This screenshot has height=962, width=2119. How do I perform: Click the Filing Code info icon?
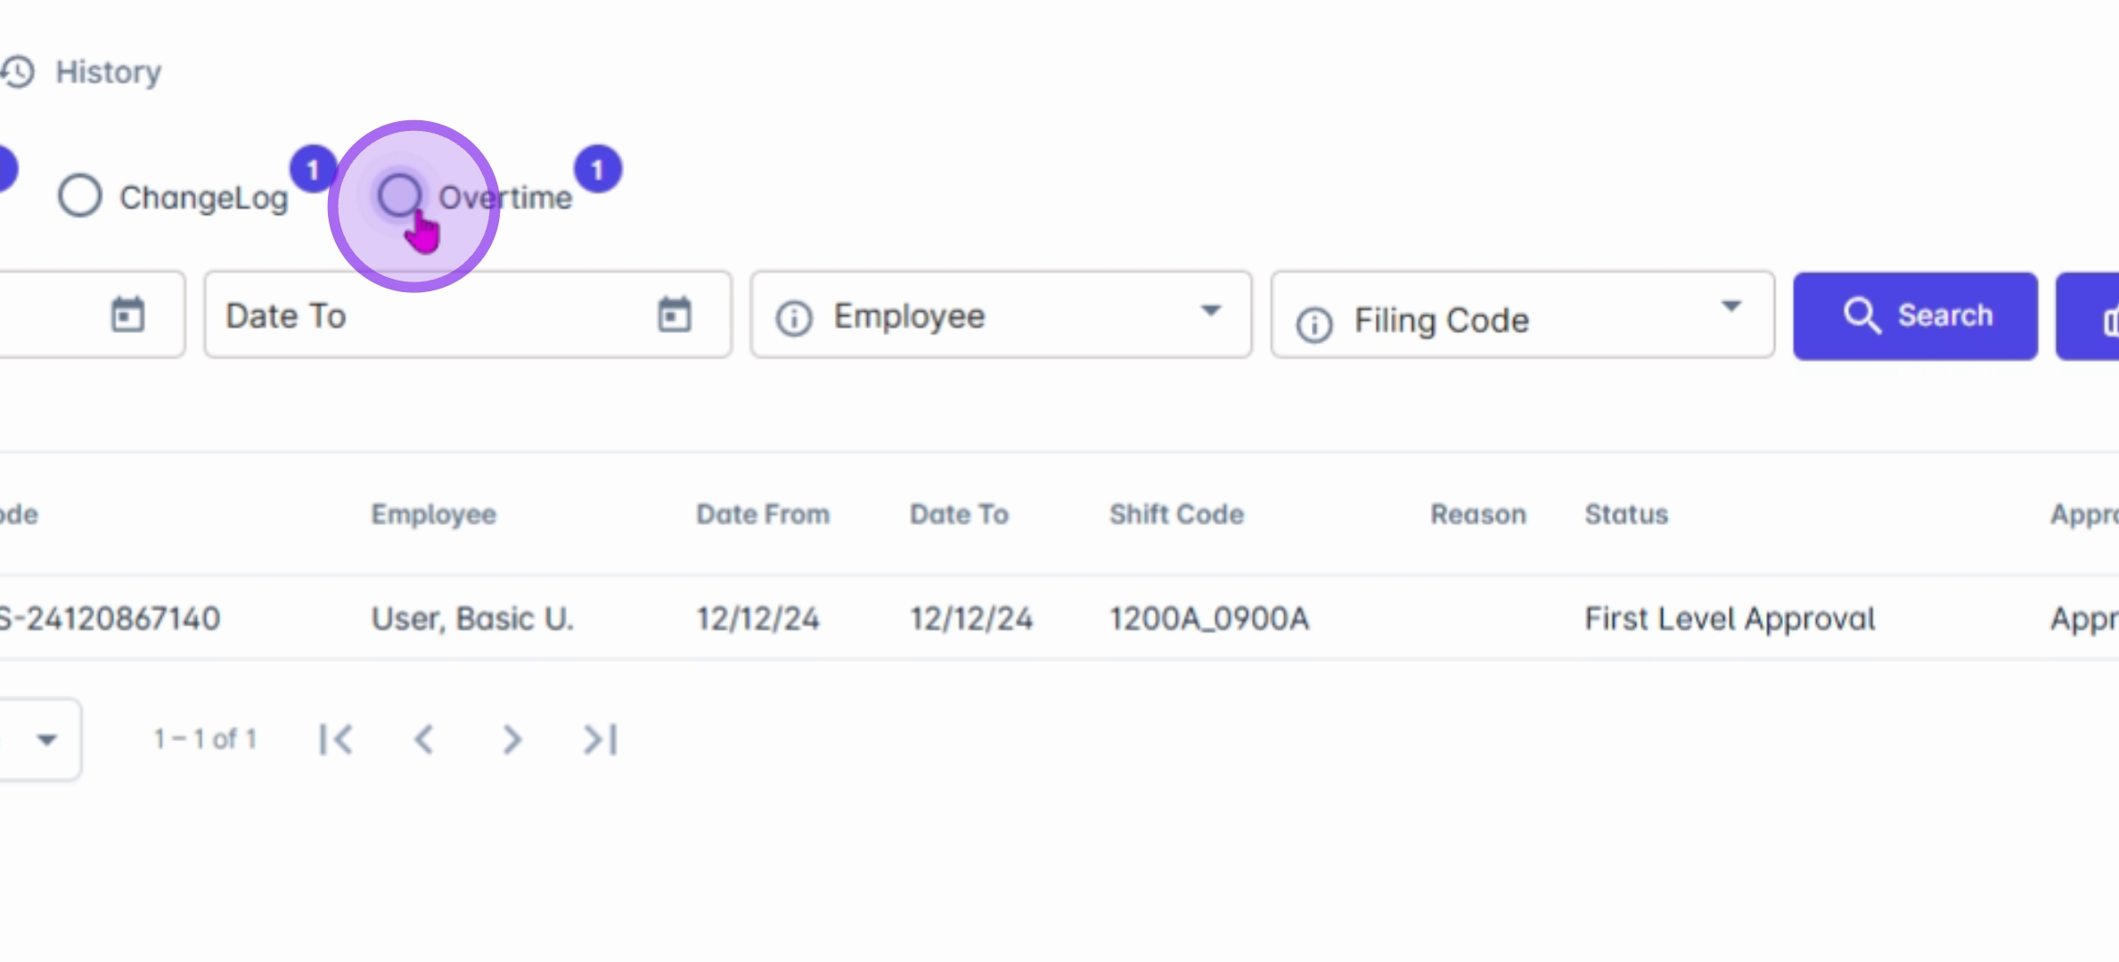[1313, 324]
